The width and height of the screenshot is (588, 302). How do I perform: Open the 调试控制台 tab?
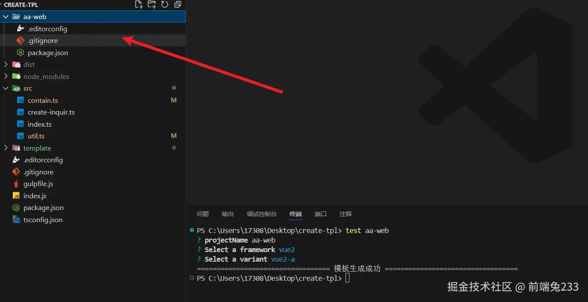coord(262,214)
